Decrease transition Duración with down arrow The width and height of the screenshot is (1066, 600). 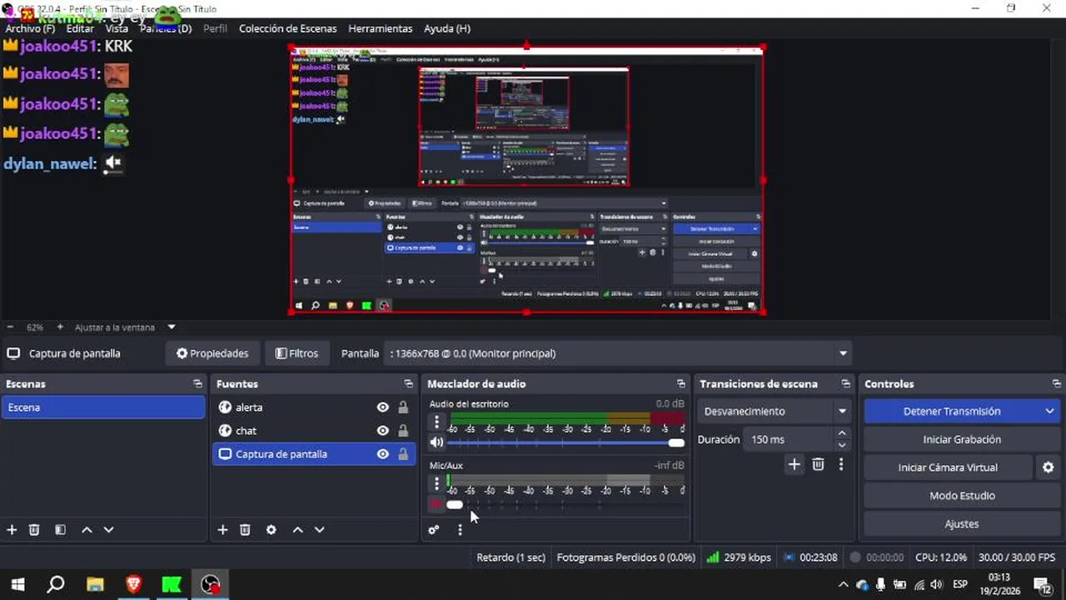coord(842,445)
